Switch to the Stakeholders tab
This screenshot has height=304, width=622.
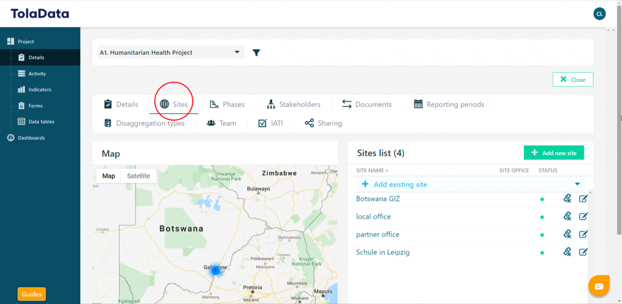click(x=293, y=104)
